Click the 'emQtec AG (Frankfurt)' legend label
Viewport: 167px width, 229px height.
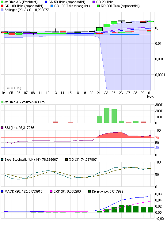point(21,2)
